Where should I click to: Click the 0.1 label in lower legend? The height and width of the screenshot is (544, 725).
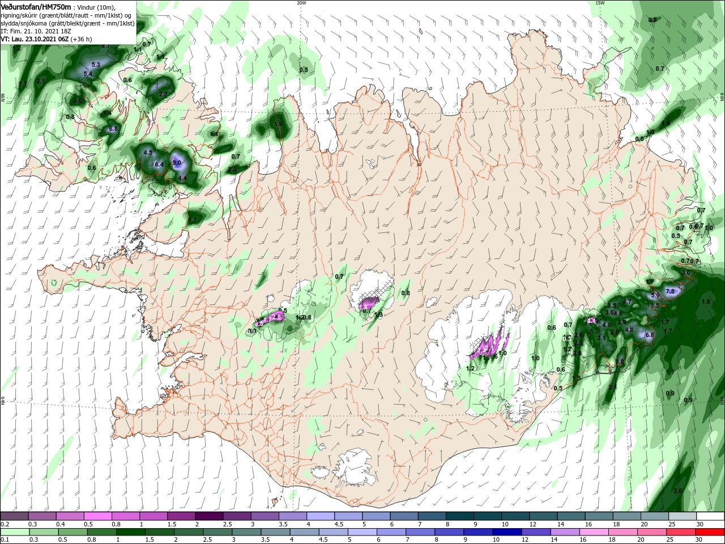tap(4, 540)
